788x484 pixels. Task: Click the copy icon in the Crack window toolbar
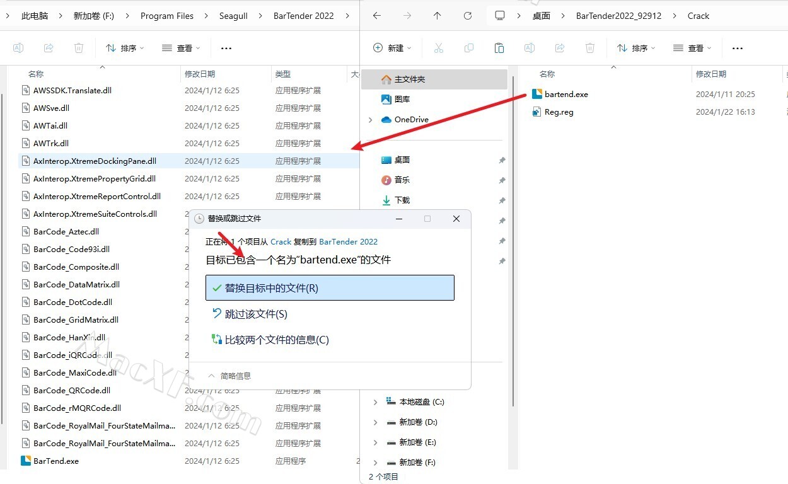point(469,48)
